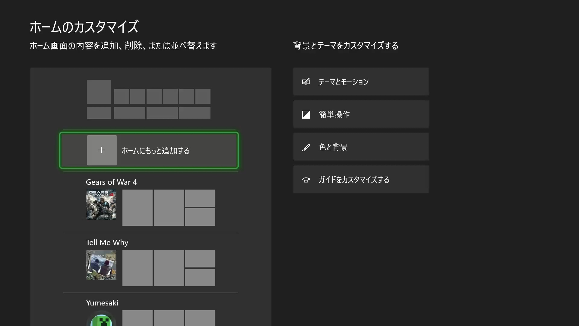The width and height of the screenshot is (579, 326).
Task: Click the plus icon to add more to Home
Action: coord(102,150)
